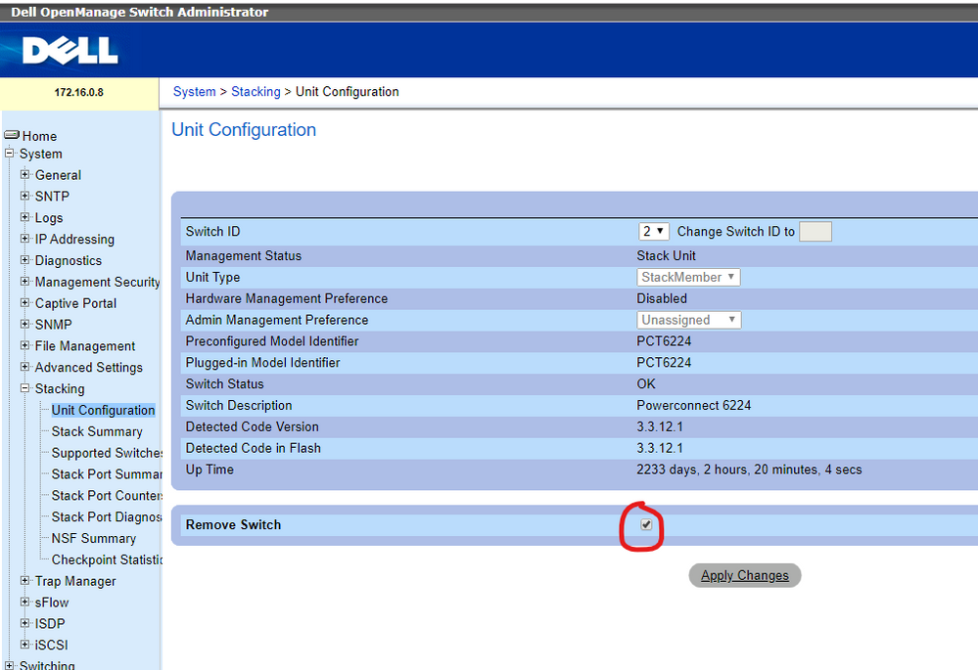Click the Powerconnect 6224 description value
The image size is (978, 670).
(x=693, y=405)
